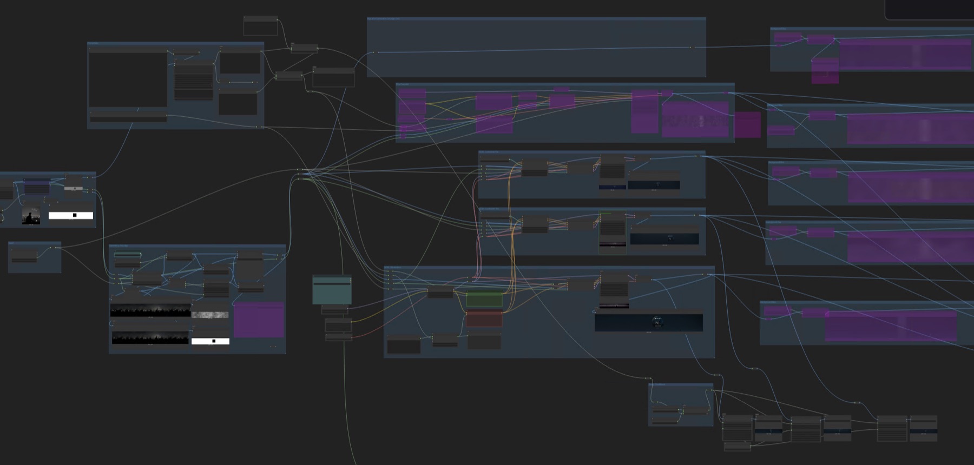Open widest dark image preview in bottom group
This screenshot has width=974, height=465.
click(649, 322)
